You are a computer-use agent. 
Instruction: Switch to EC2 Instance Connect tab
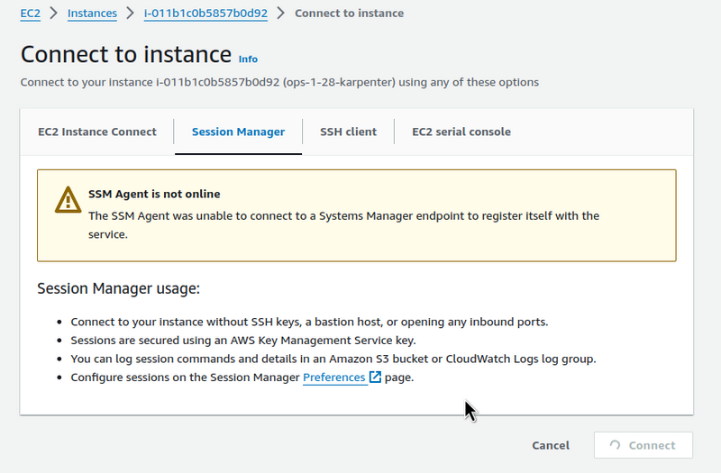pyautogui.click(x=97, y=132)
